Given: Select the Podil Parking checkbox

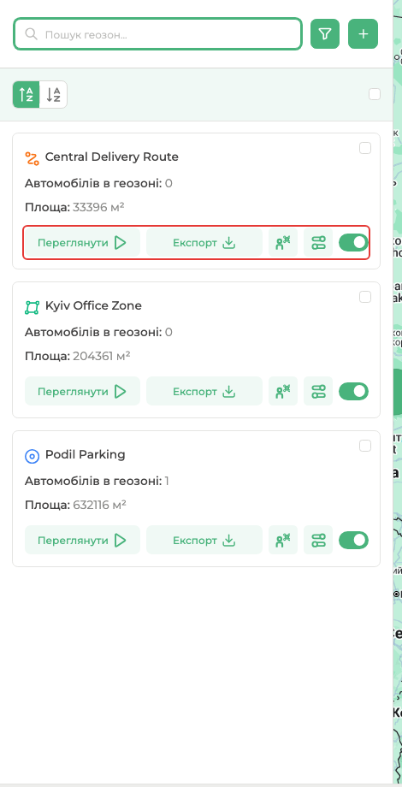Looking at the screenshot, I should coord(365,446).
